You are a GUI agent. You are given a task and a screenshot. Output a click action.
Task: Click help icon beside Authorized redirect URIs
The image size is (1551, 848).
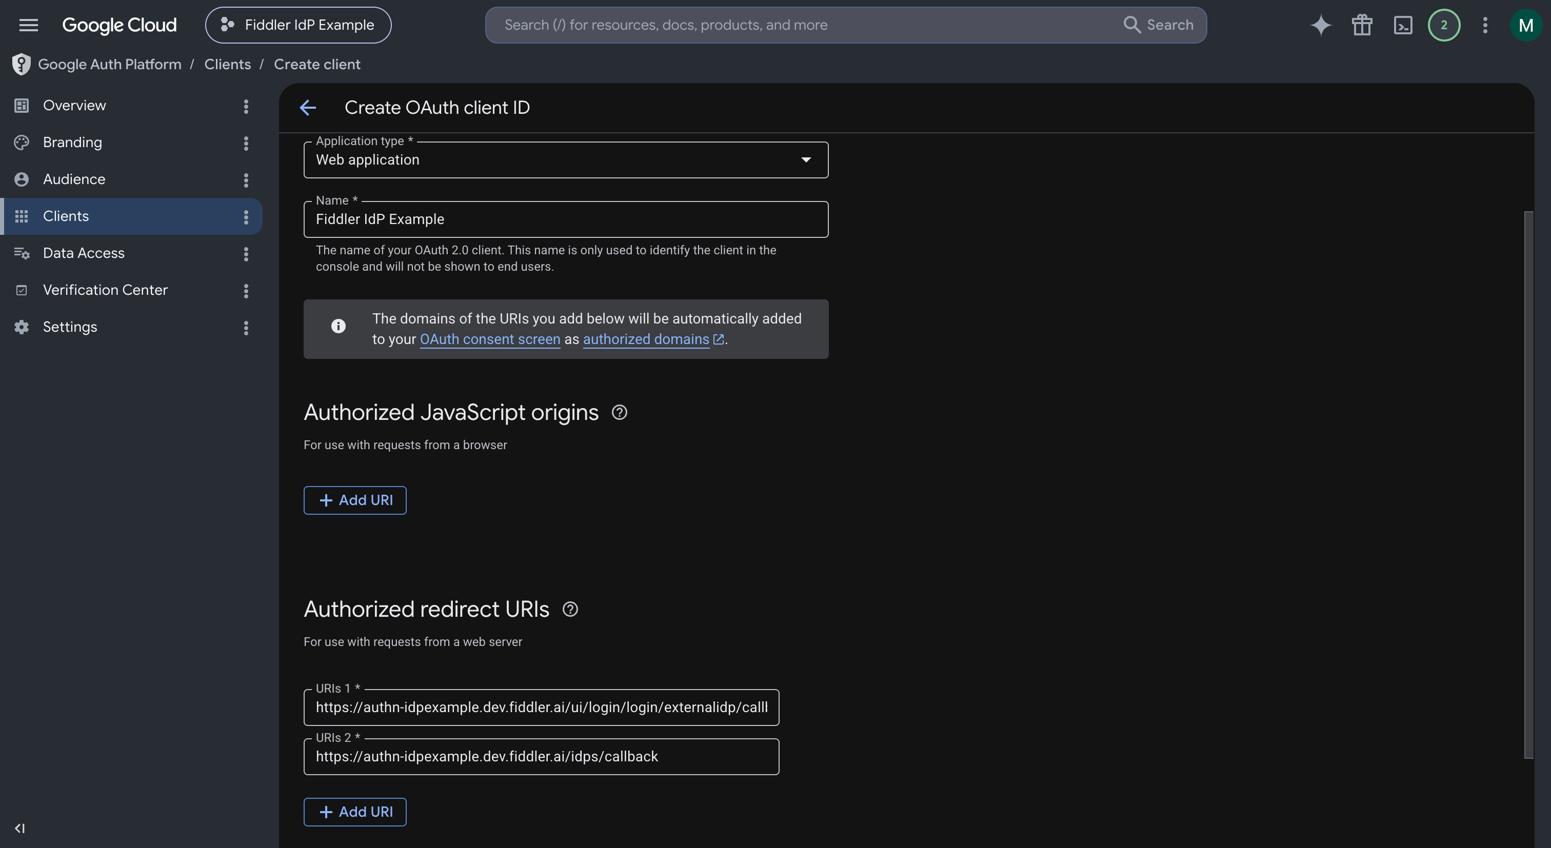point(570,609)
